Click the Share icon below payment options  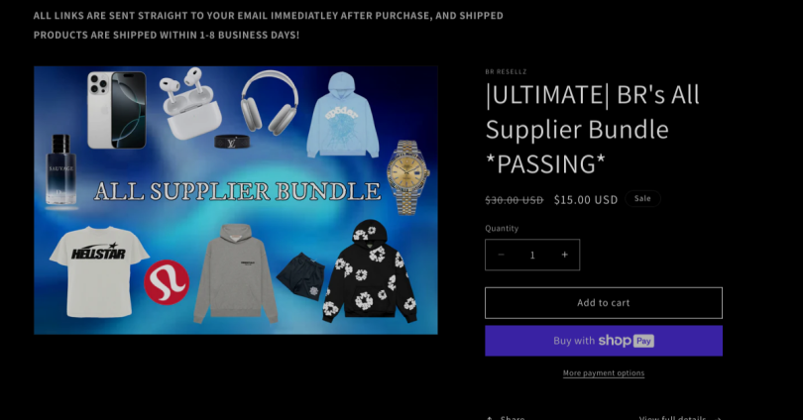(490, 418)
